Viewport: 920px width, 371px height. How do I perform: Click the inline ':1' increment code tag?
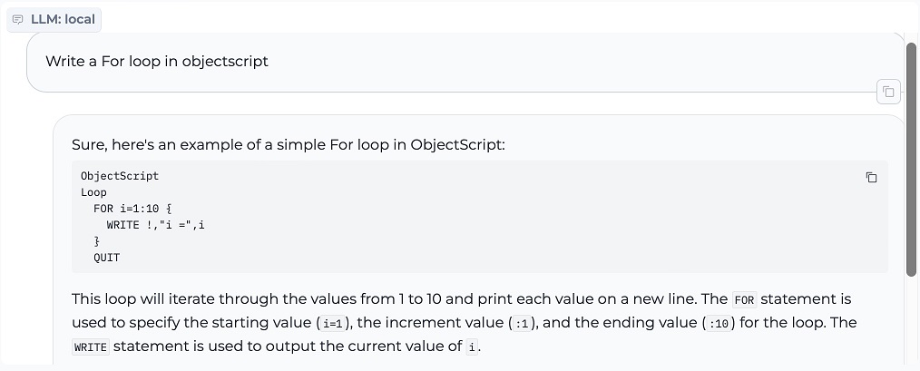point(522,324)
